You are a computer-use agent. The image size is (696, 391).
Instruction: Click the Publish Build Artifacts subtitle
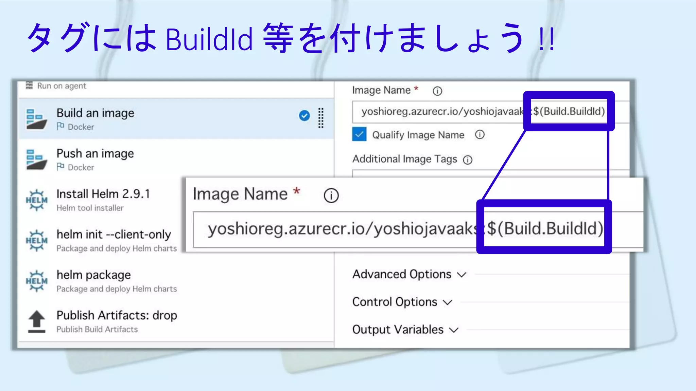coord(97,329)
